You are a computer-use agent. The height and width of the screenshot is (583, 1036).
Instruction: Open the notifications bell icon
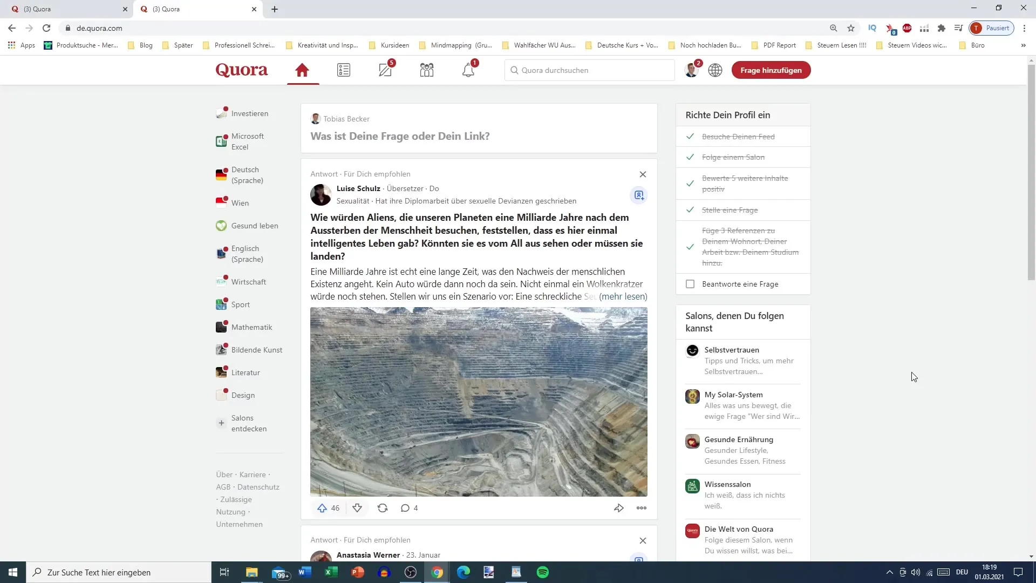click(468, 70)
